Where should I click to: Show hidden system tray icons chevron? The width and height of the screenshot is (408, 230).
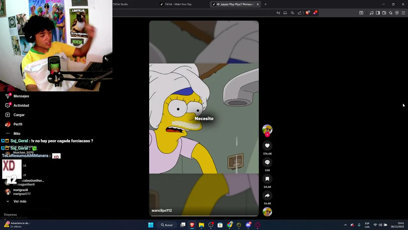tap(345, 225)
